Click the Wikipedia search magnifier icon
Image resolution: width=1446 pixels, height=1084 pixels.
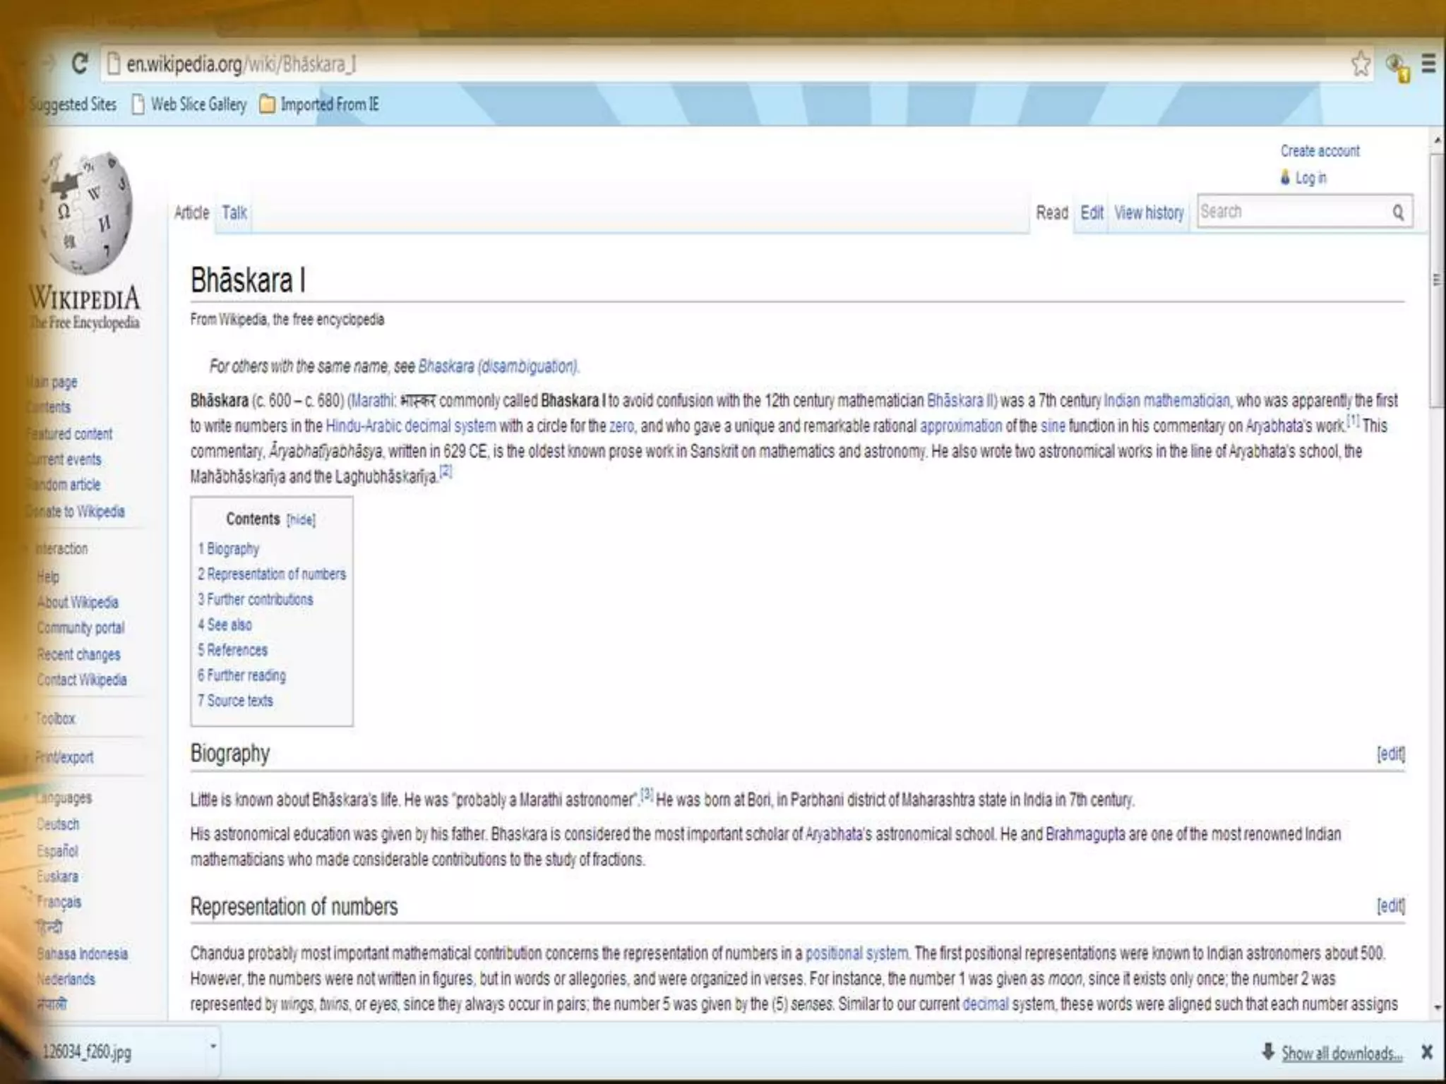[1398, 212]
